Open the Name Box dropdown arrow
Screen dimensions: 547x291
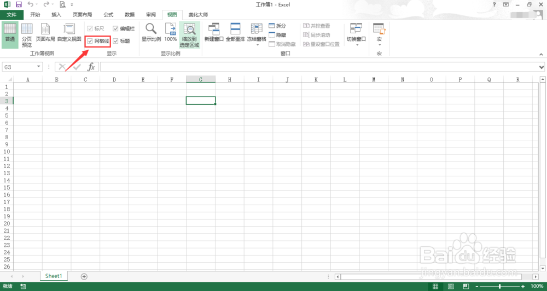pos(38,67)
